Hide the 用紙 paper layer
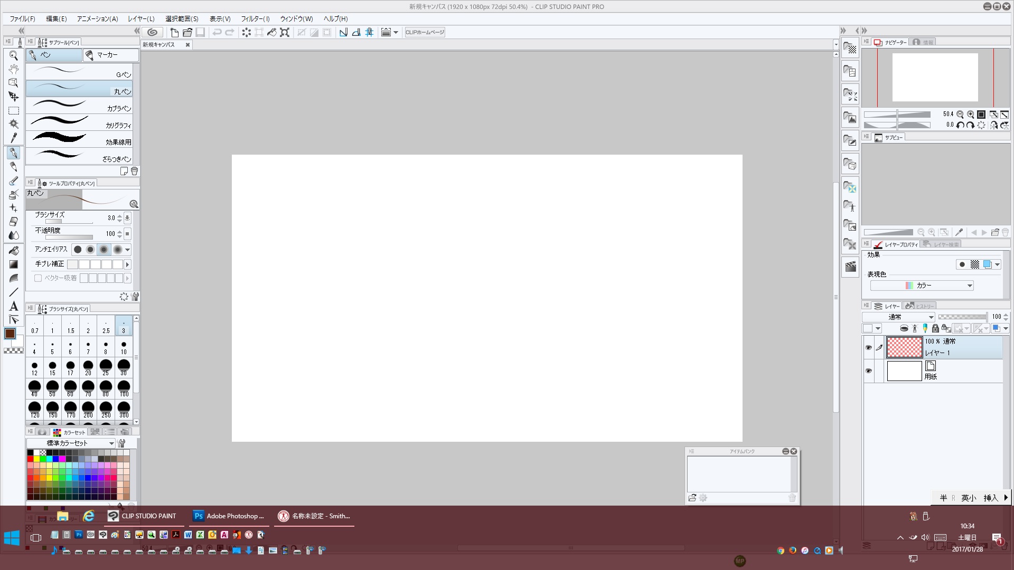Screen dimensions: 1014x570 pos(868,371)
